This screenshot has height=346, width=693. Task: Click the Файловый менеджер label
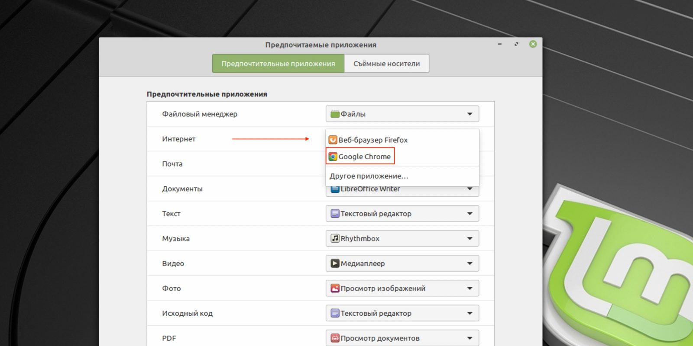tap(200, 114)
